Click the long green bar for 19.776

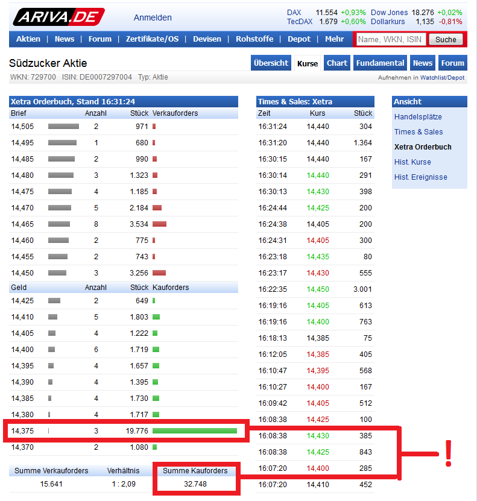(195, 430)
